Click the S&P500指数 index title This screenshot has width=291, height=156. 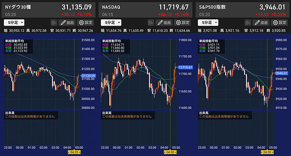[212, 7]
